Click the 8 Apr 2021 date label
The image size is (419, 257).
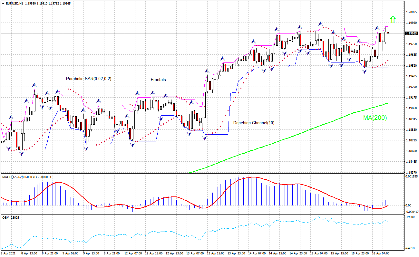(x=9, y=253)
